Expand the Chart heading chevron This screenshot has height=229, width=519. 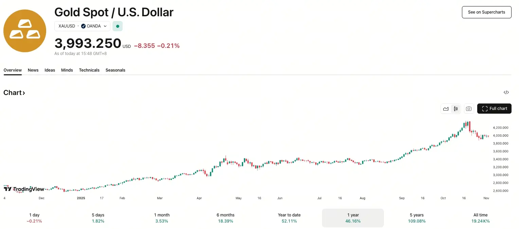23,92
